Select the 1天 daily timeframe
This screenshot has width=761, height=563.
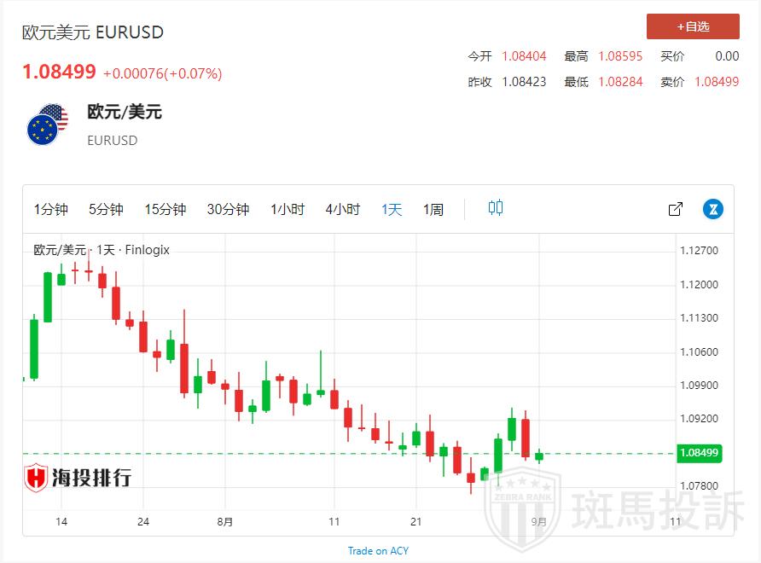(392, 210)
